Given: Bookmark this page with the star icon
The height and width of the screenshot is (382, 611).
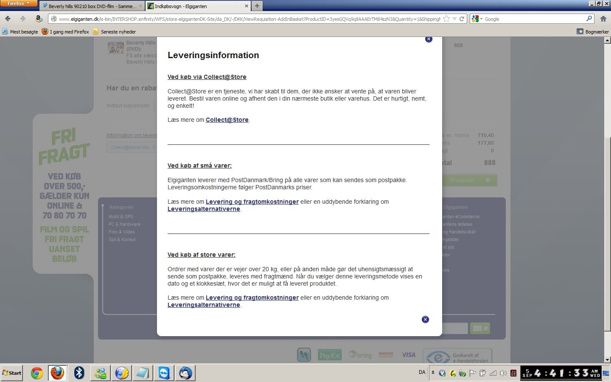Looking at the screenshot, I should [x=446, y=19].
